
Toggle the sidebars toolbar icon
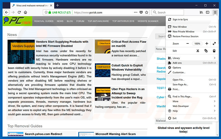pos(208,12)
